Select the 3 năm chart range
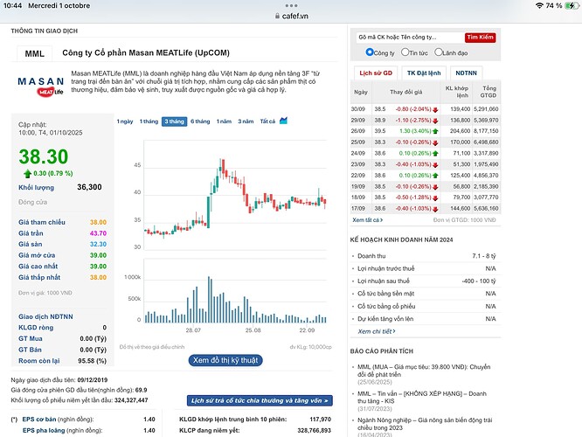This screenshot has height=437, width=582. point(246,121)
